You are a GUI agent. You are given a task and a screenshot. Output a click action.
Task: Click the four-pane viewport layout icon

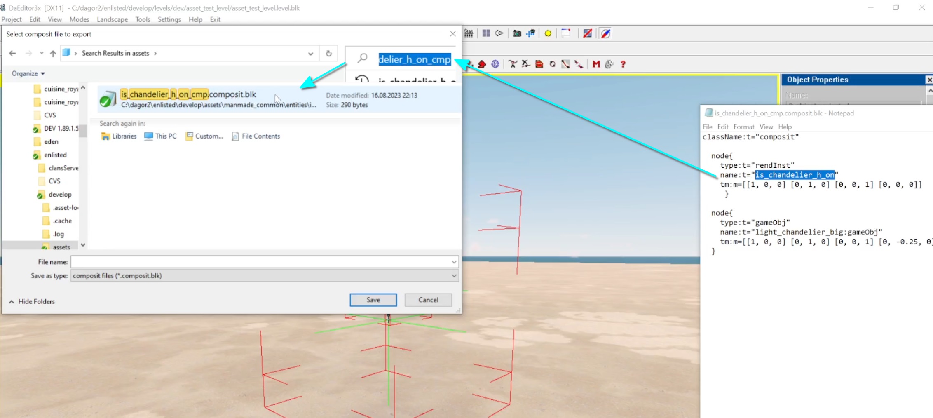click(x=486, y=33)
